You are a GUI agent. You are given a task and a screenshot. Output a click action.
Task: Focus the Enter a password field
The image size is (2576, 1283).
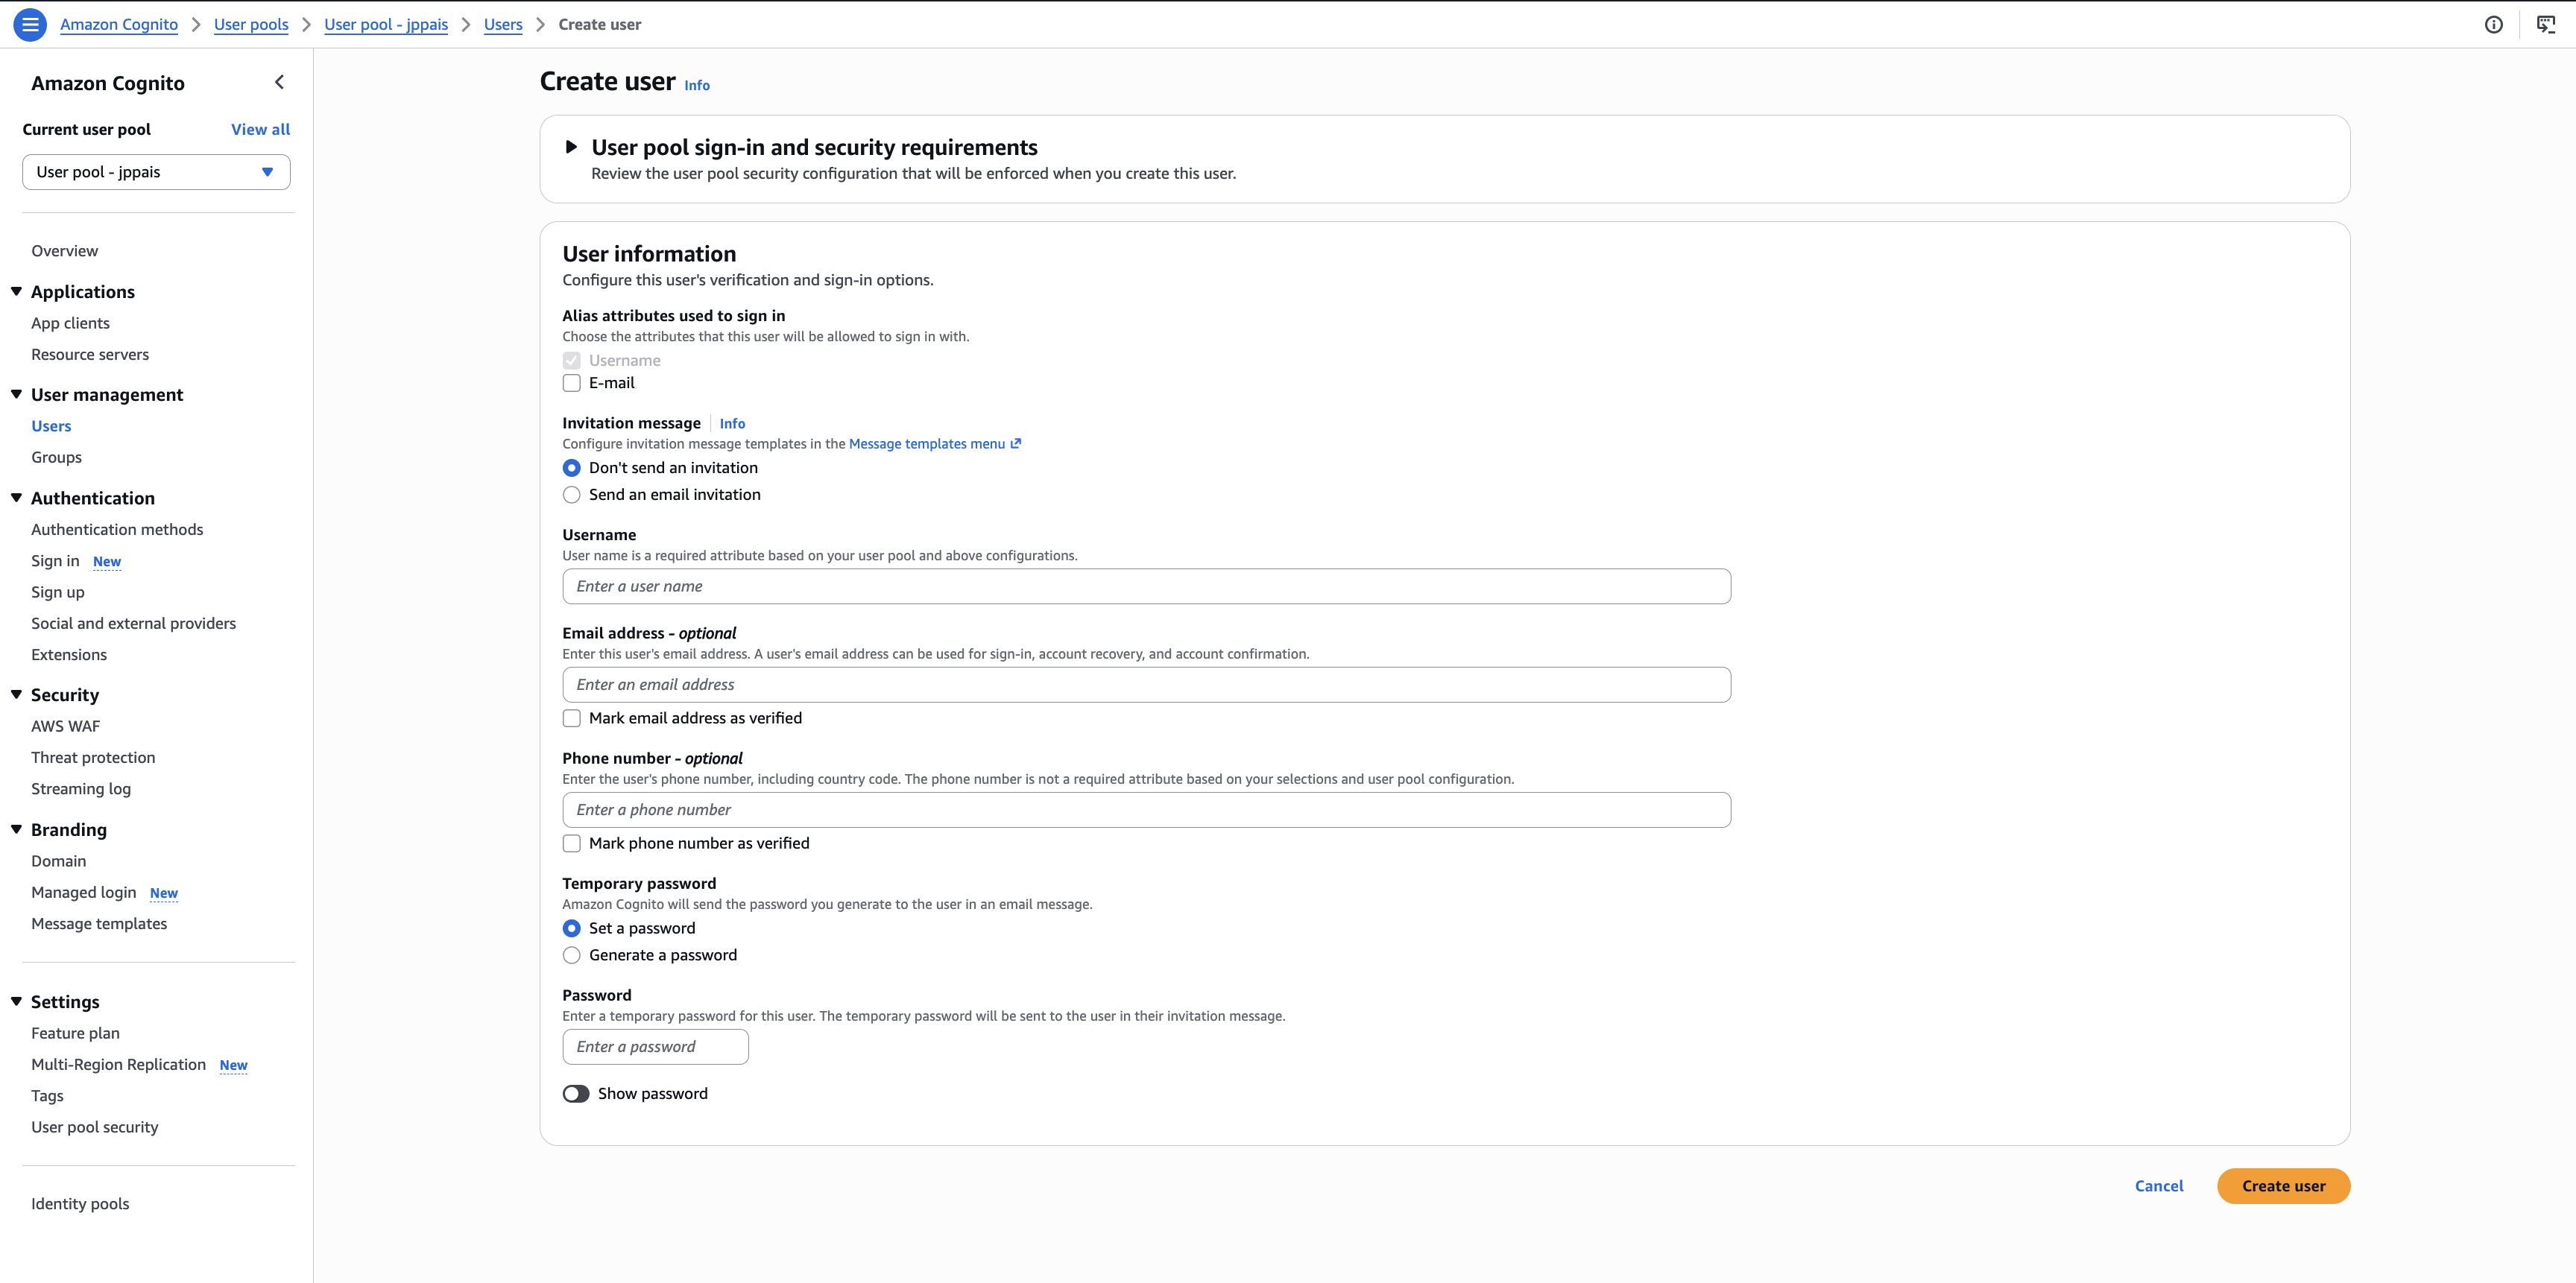[655, 1047]
